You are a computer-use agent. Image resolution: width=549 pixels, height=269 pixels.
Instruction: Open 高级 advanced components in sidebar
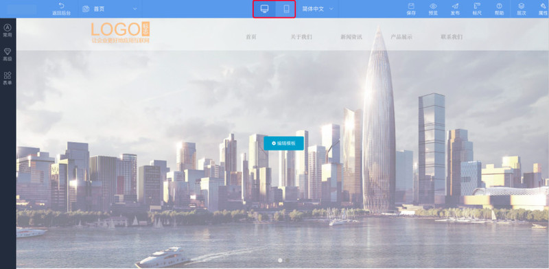(8, 55)
